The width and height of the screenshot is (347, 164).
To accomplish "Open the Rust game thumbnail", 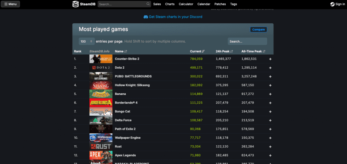I will coord(101,146).
